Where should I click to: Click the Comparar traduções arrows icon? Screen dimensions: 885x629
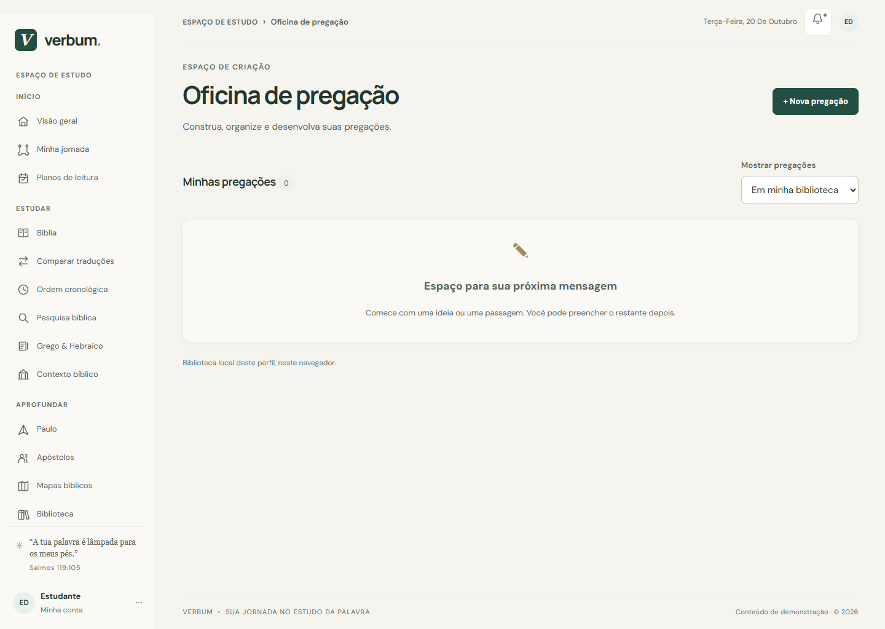(23, 261)
